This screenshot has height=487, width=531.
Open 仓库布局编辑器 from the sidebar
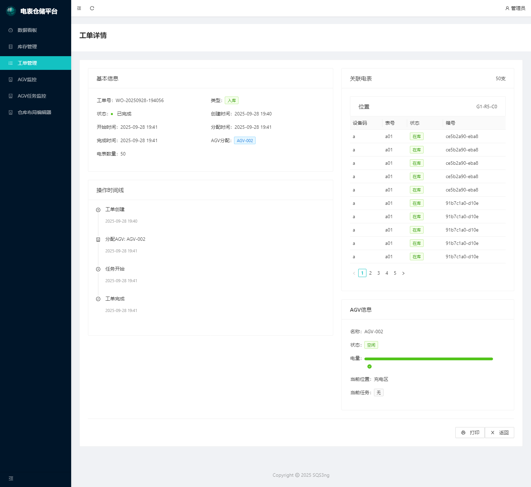click(x=34, y=112)
